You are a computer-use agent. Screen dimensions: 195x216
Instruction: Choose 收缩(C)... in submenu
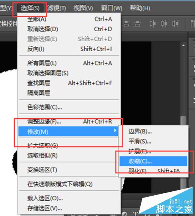[153, 161]
